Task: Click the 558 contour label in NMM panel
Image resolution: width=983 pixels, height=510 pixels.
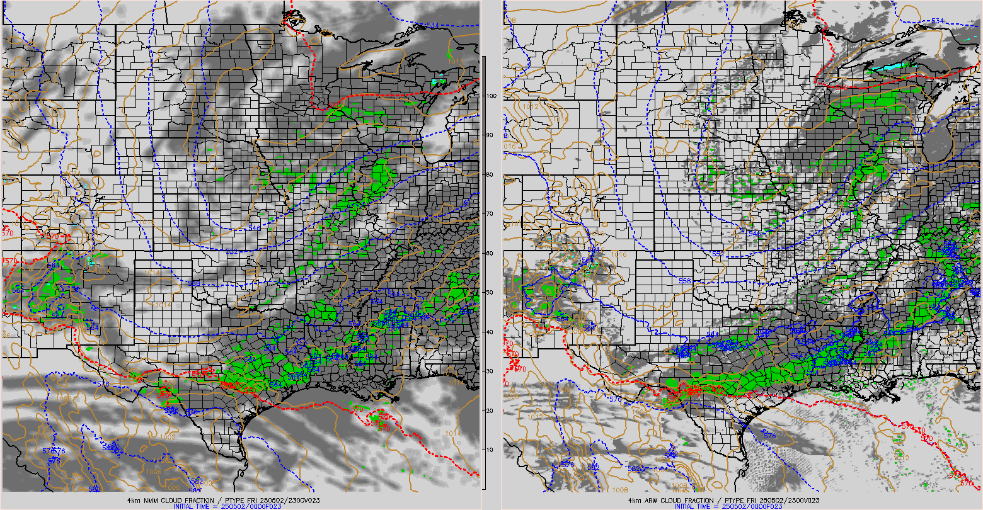Action: point(193,284)
